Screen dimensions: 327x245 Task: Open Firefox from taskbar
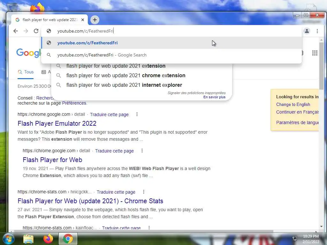(48, 239)
